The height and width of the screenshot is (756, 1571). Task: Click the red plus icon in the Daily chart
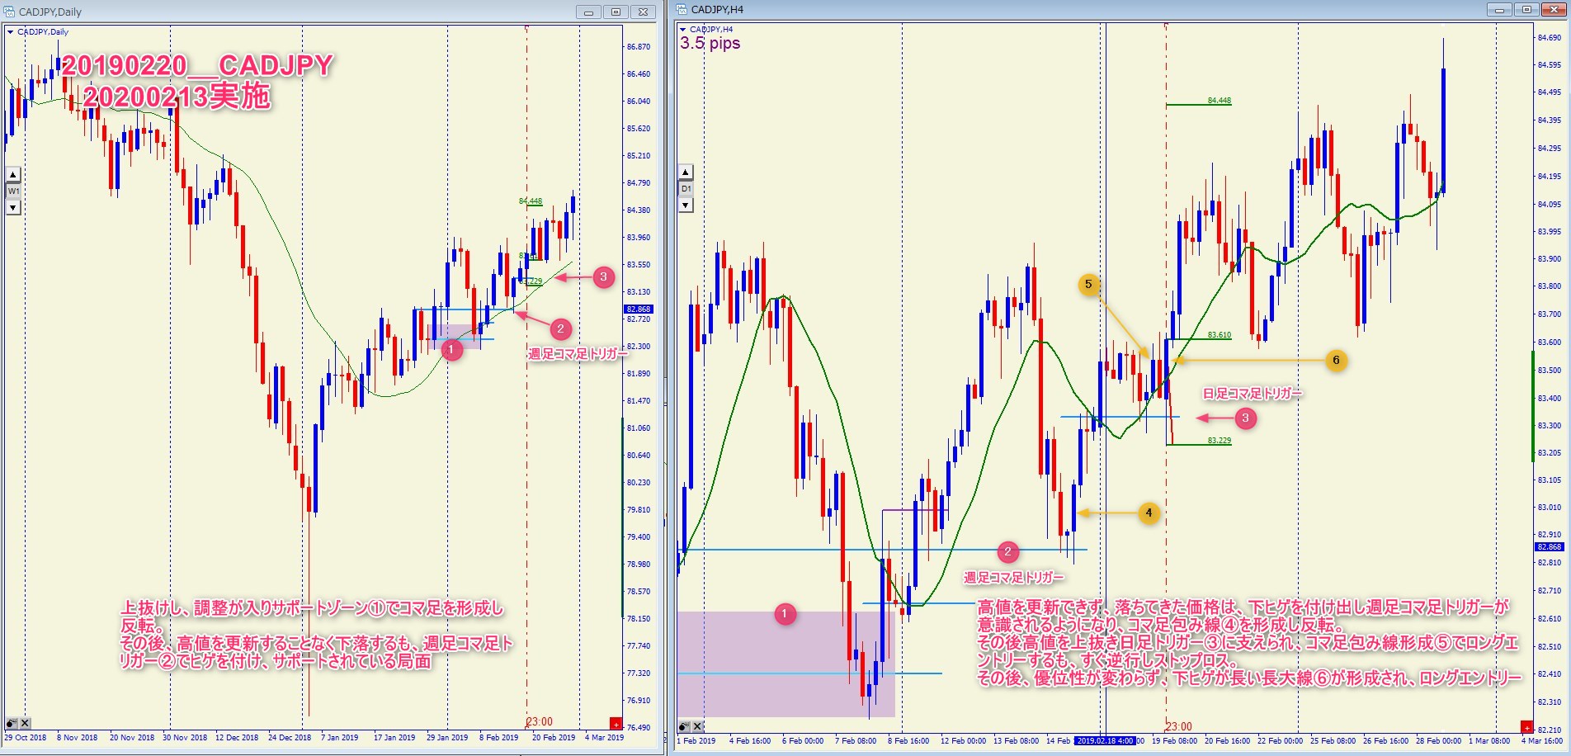pyautogui.click(x=616, y=724)
